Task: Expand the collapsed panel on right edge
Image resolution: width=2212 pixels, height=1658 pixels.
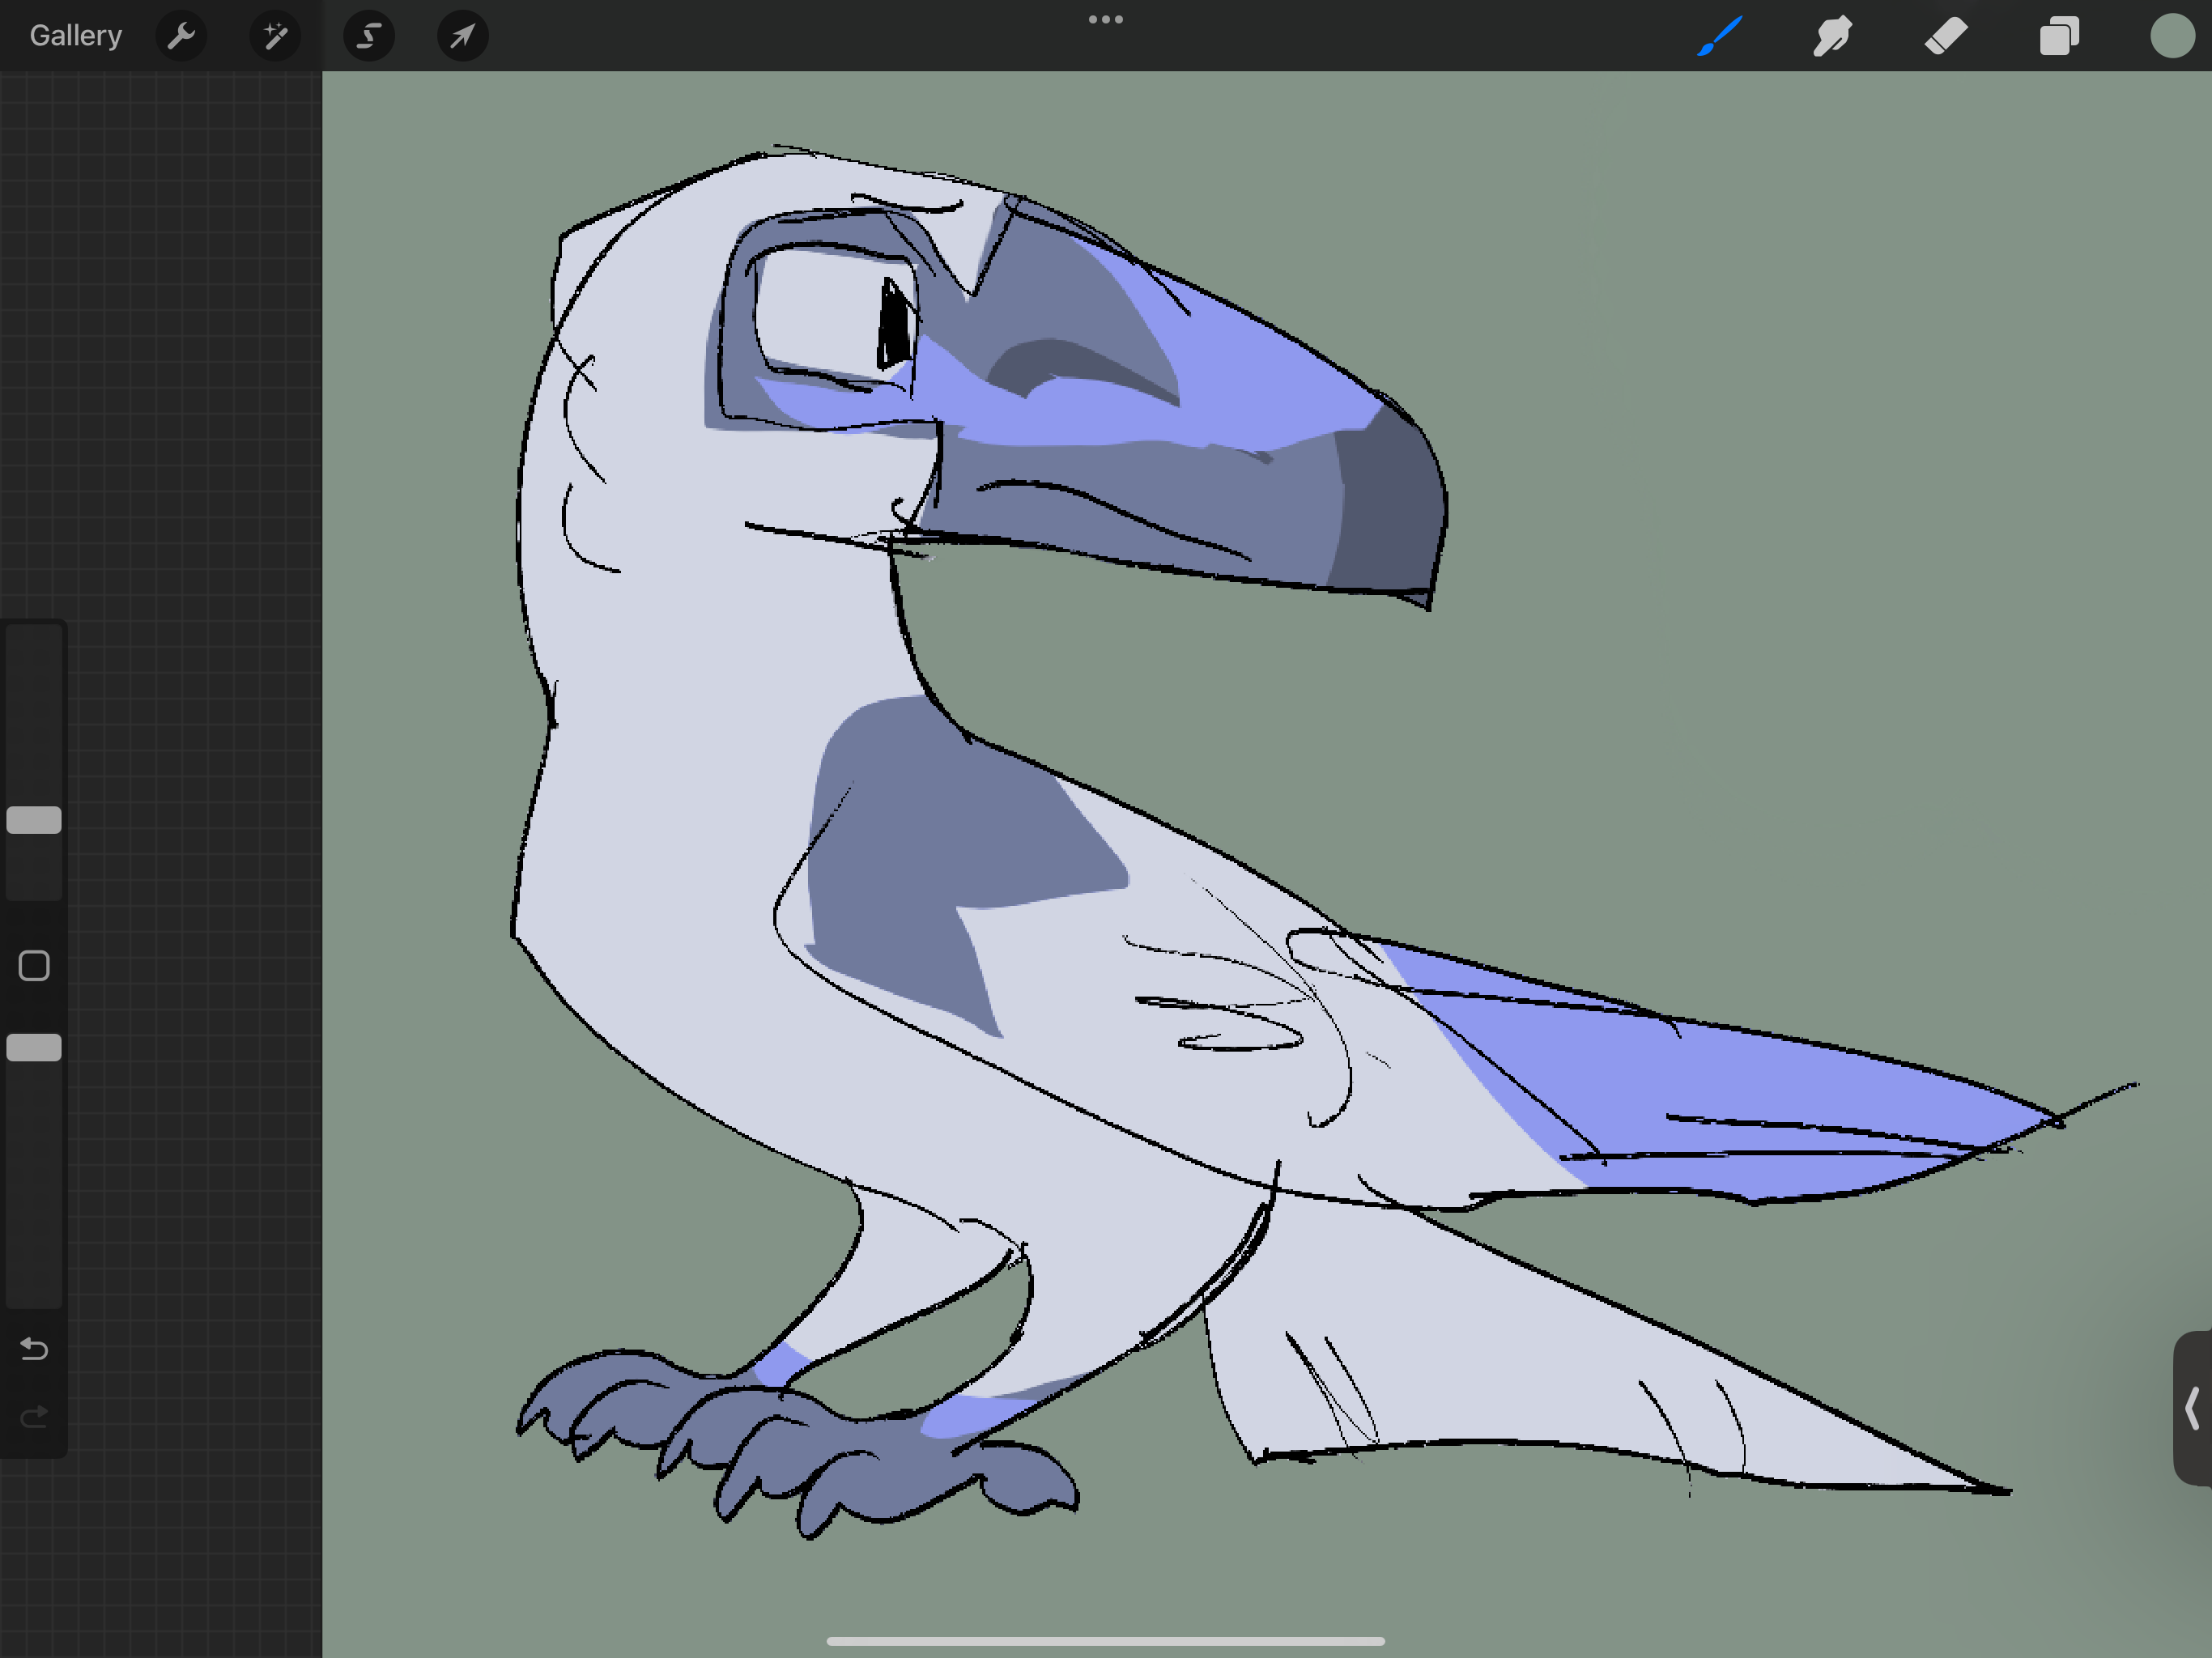Action: coord(2192,1407)
